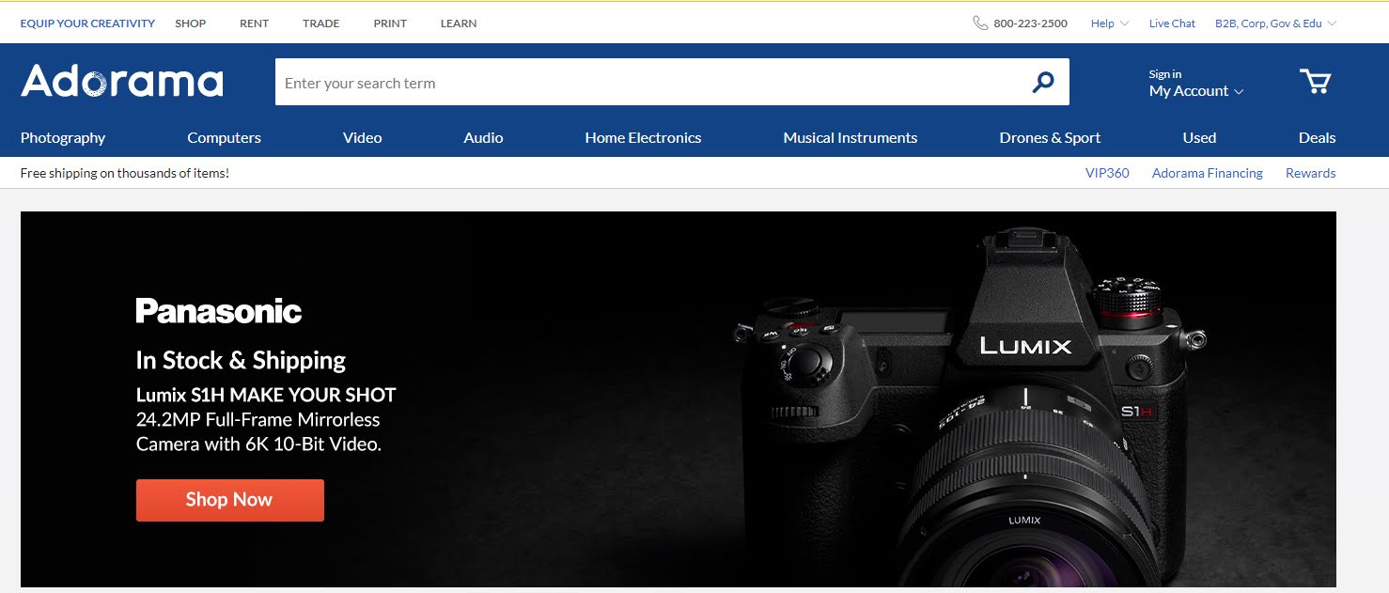Click the Rewards link
Screen dimensions: 1389x593
1310,173
